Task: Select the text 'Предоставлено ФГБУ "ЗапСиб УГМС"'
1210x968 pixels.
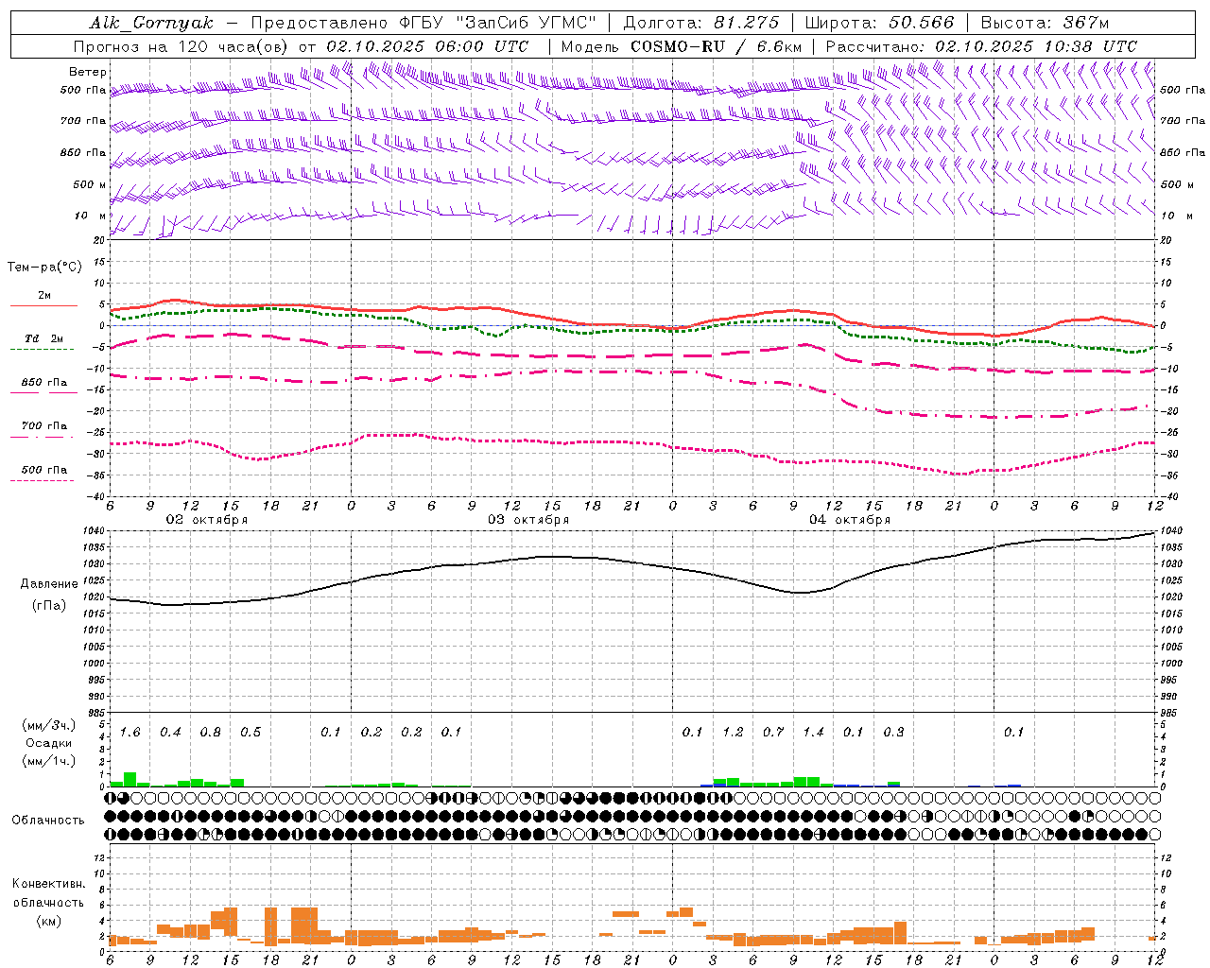Action: [423, 23]
